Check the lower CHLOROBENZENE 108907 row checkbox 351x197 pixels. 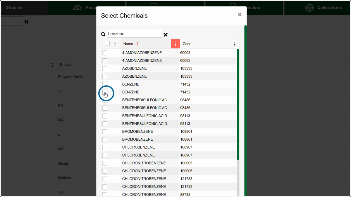[105, 155]
